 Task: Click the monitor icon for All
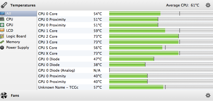[2, 14]
